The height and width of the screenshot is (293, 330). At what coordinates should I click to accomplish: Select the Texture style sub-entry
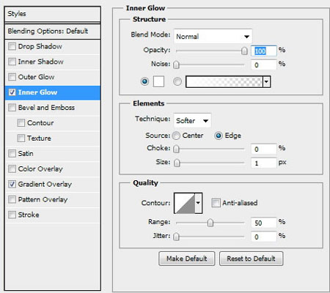pos(53,138)
